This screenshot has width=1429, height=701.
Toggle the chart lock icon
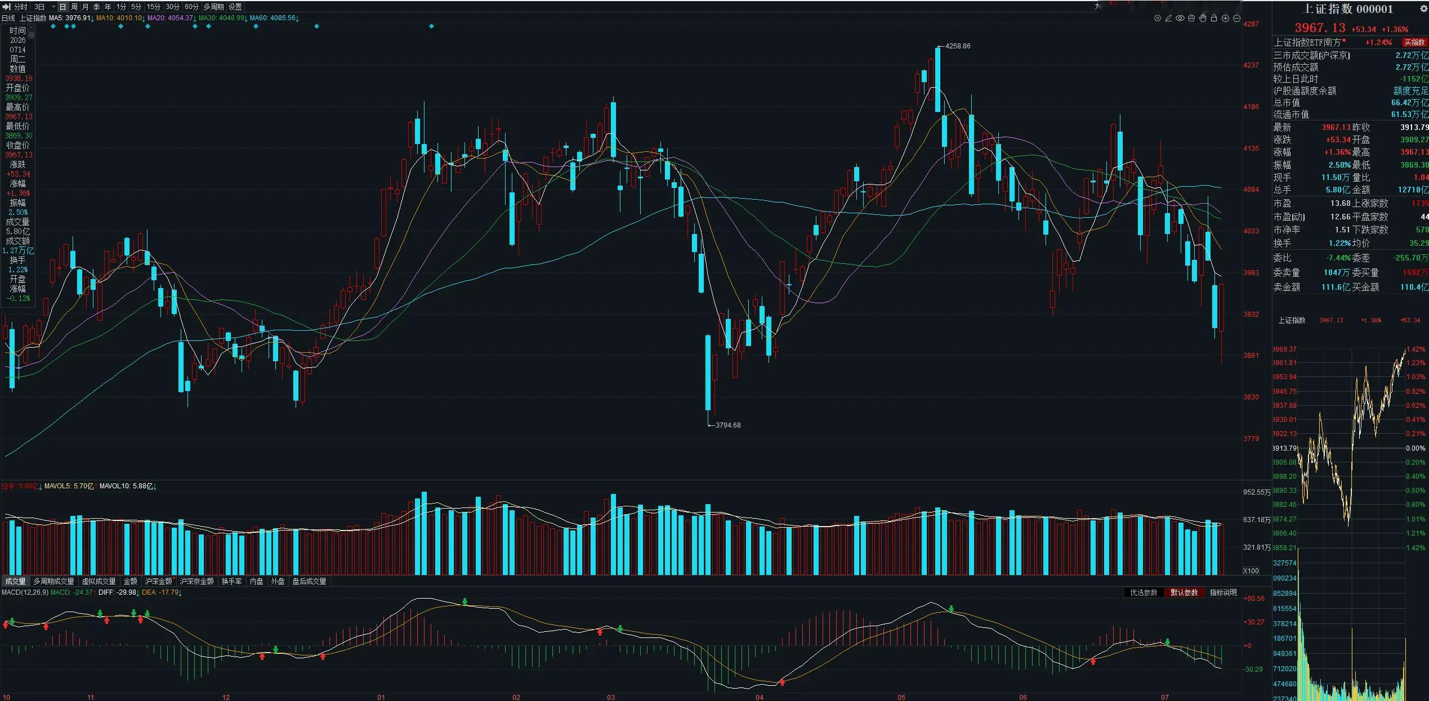pyautogui.click(x=1214, y=18)
